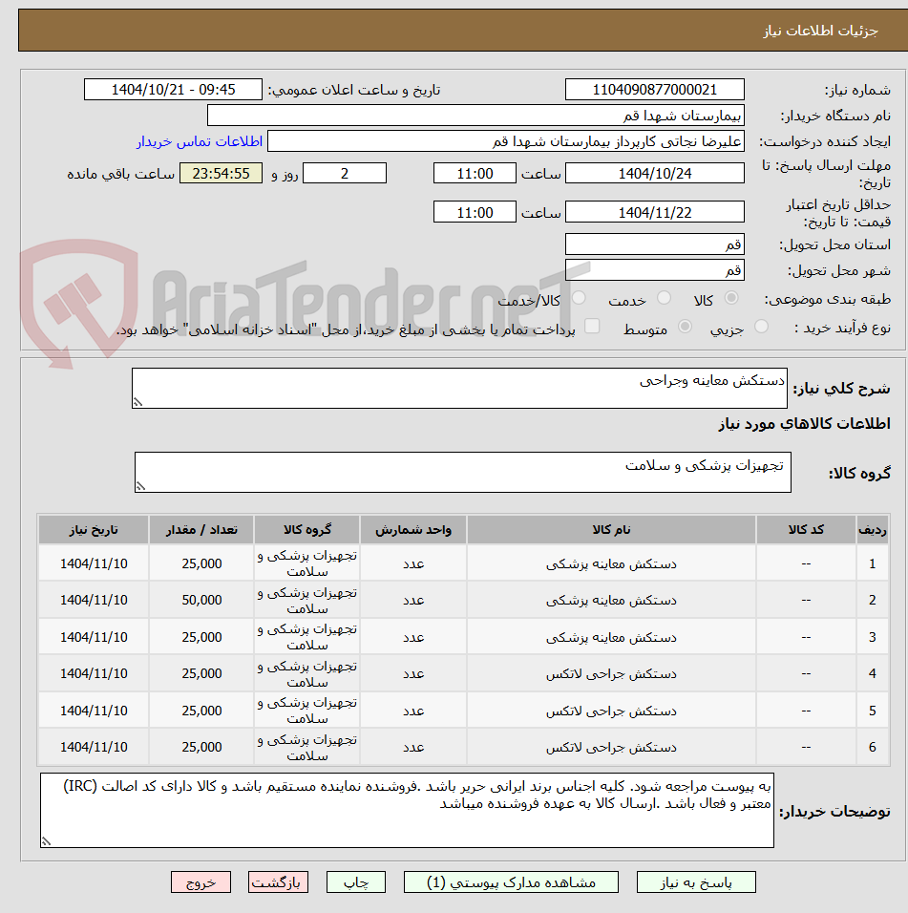Click the خروج exit button
The width and height of the screenshot is (908, 913).
pos(201,882)
